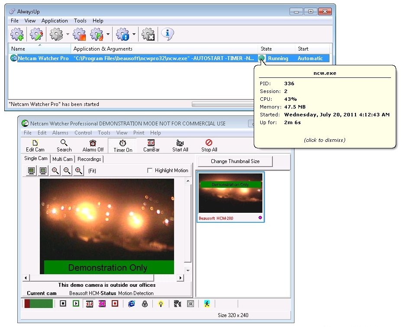Toggle the Timer On button
Viewport: 404px width, 327px height.
tap(123, 146)
